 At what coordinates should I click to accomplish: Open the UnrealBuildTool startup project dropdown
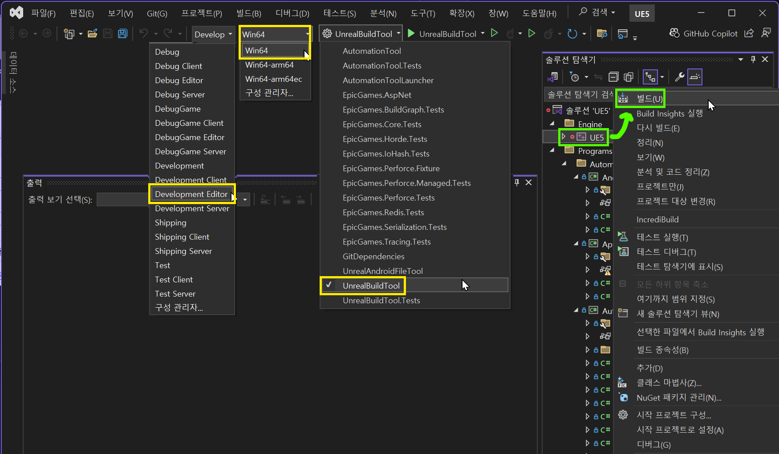(361, 34)
